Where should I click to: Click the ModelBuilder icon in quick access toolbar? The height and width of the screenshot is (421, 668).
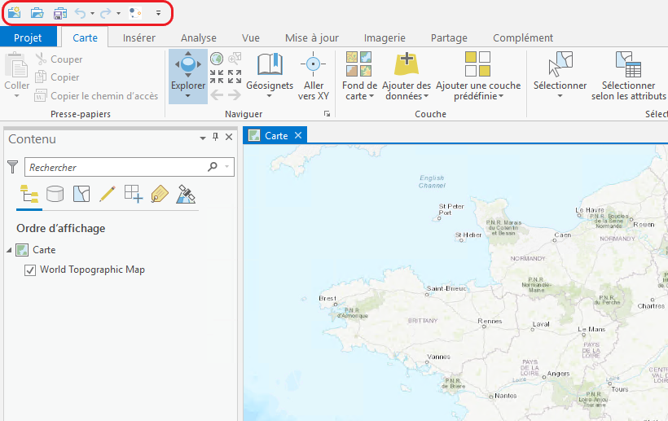point(135,13)
